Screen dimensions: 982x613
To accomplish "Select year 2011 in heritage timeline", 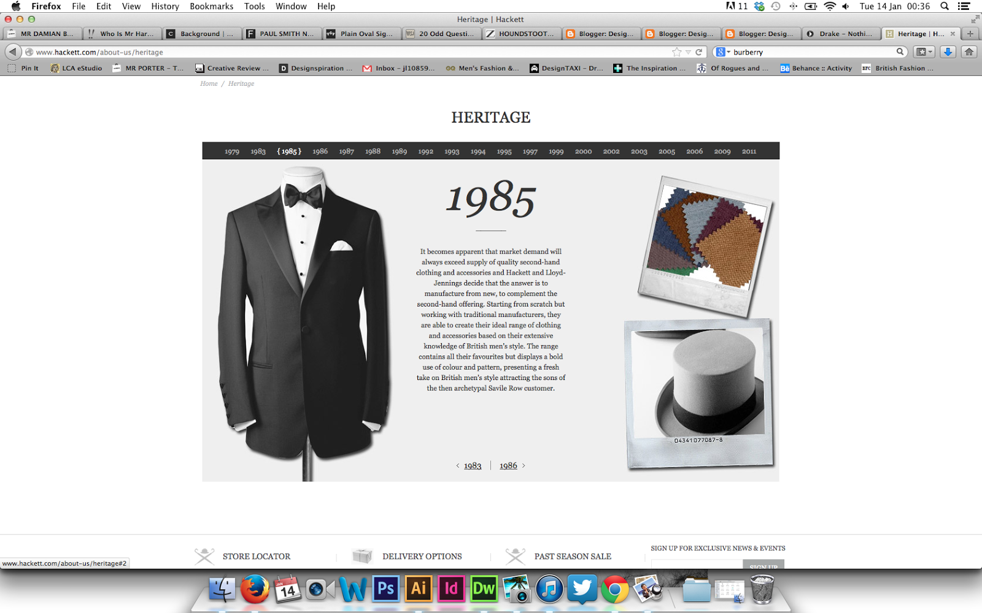I will (x=749, y=151).
